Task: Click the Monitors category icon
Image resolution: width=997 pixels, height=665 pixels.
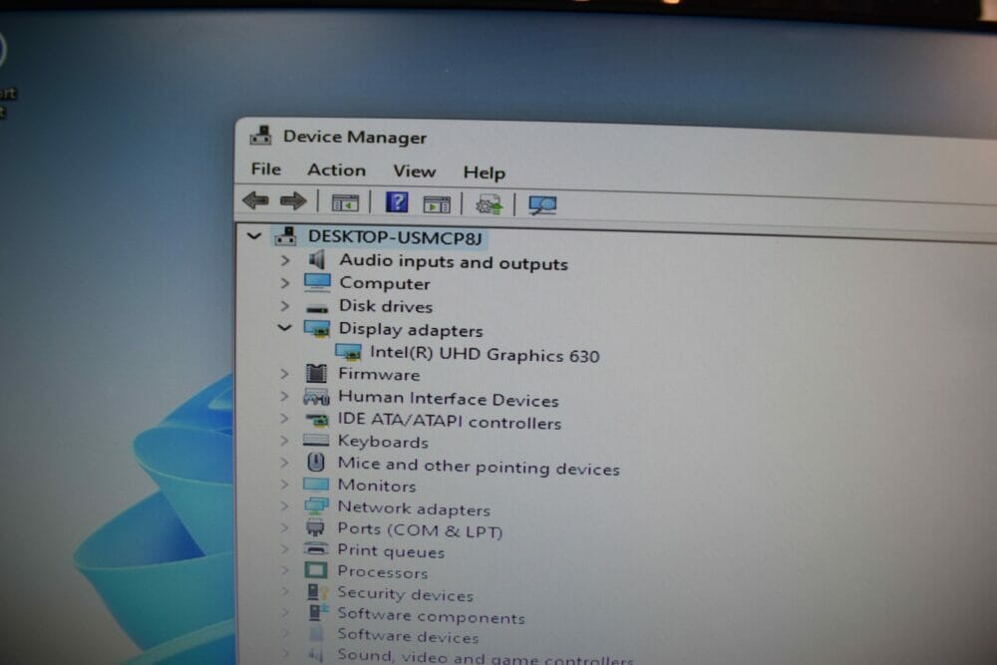Action: (x=316, y=485)
